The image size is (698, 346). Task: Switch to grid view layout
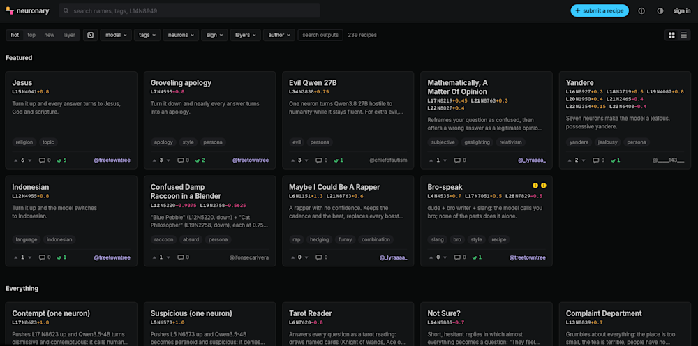(671, 35)
